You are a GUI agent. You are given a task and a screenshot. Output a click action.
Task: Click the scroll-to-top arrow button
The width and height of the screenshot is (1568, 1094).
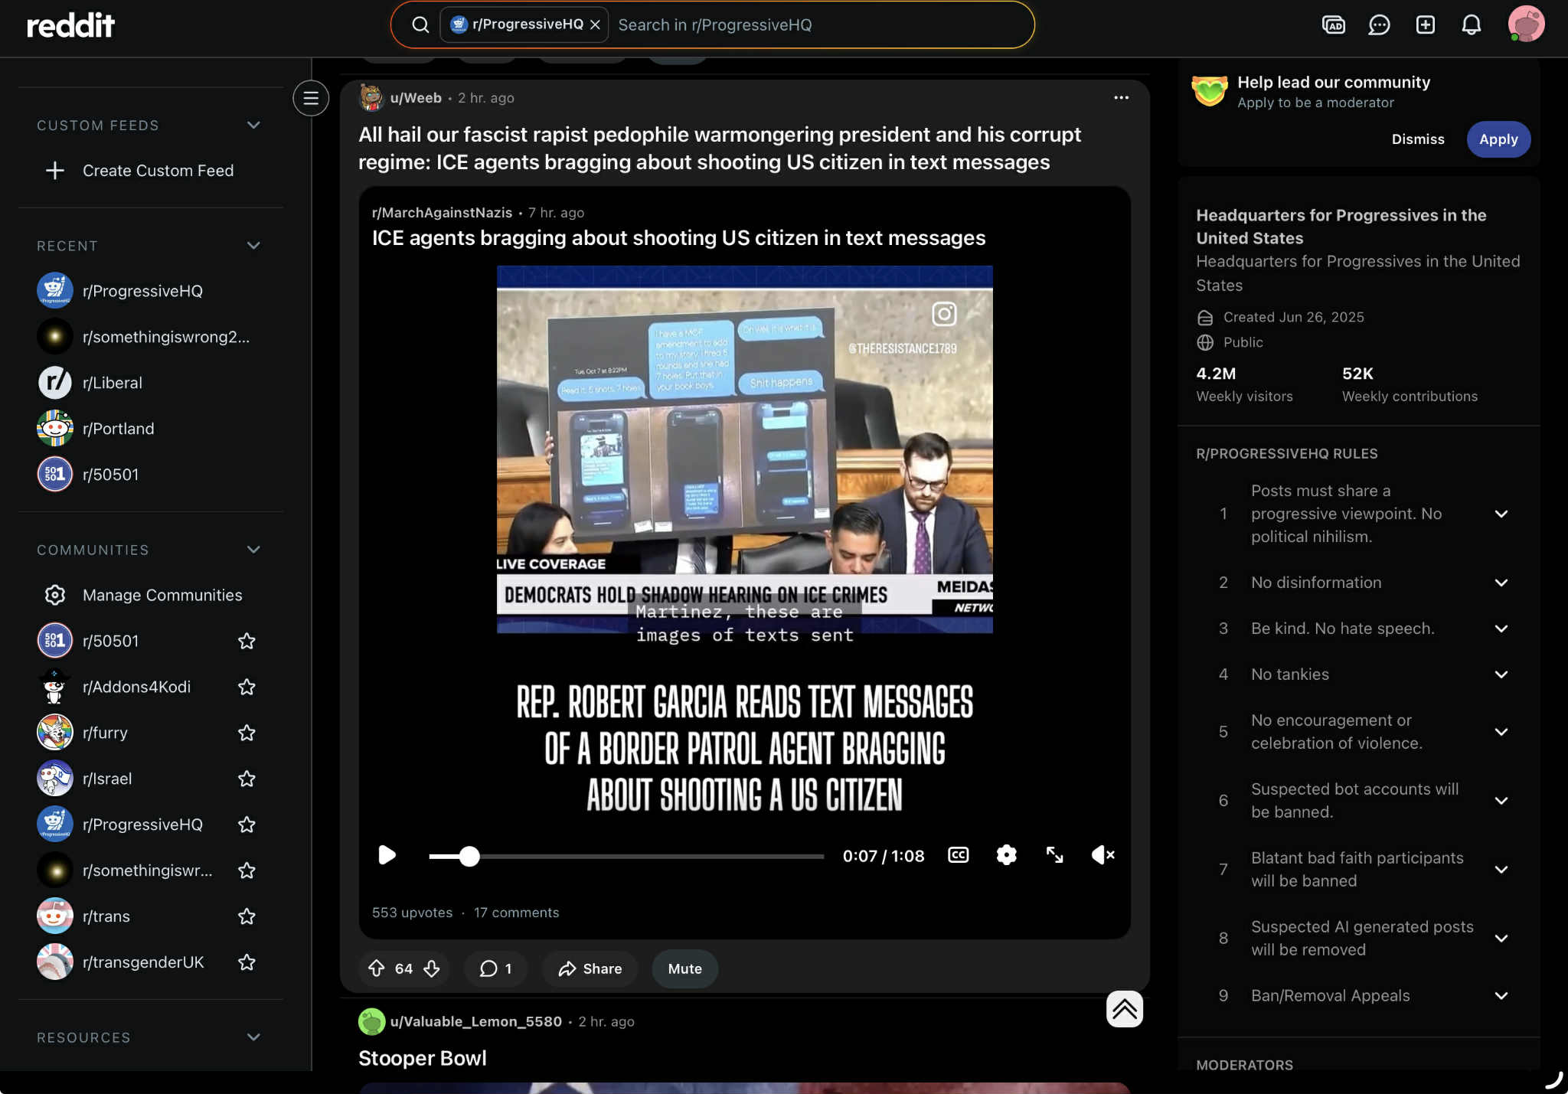click(x=1124, y=1009)
